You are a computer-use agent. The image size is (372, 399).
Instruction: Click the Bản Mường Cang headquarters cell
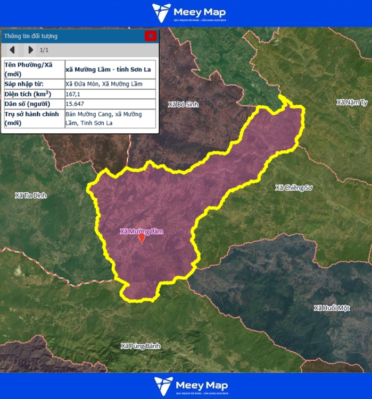click(x=110, y=118)
